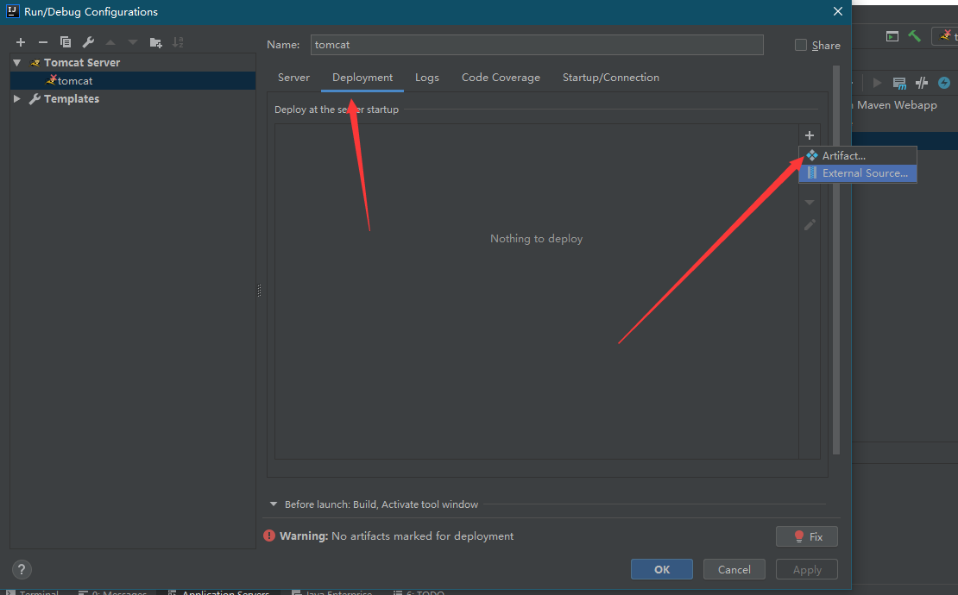Click 'Before launch: Build, Activate tool window' text
958x595 pixels.
381,504
